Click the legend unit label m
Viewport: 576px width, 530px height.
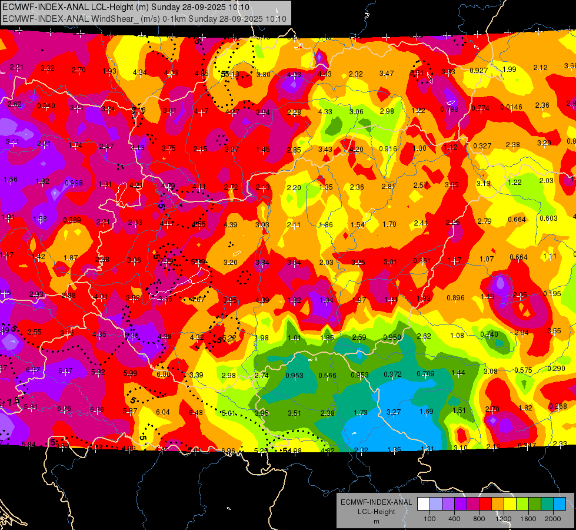pos(376,522)
